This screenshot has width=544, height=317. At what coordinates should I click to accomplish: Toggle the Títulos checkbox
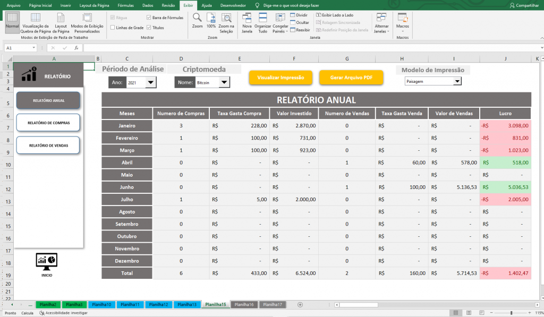click(x=149, y=28)
